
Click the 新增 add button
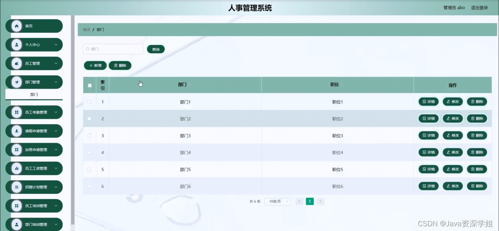coord(95,66)
